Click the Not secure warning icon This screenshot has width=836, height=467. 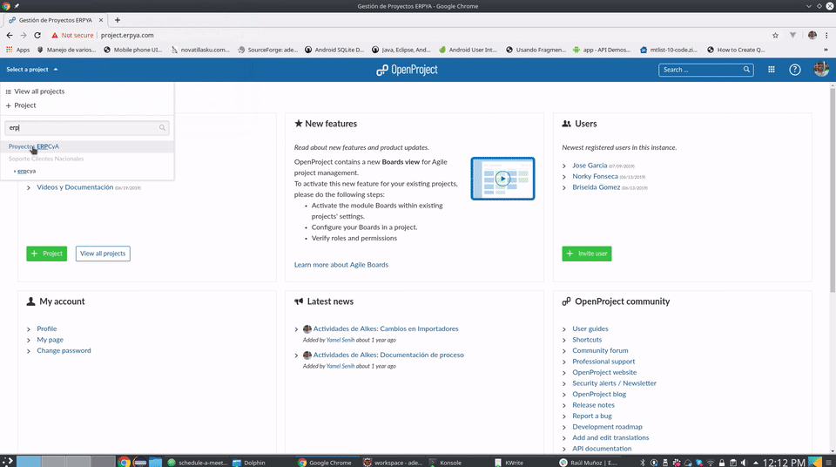54,35
